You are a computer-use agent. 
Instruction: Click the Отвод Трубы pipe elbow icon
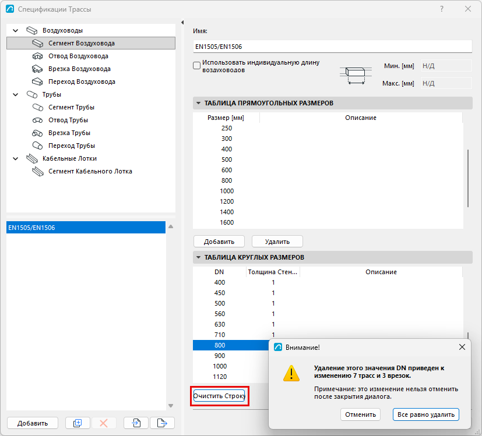[37, 120]
